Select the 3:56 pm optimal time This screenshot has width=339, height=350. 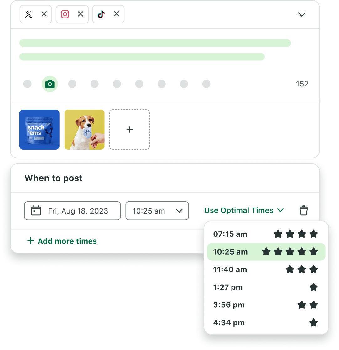pos(229,305)
